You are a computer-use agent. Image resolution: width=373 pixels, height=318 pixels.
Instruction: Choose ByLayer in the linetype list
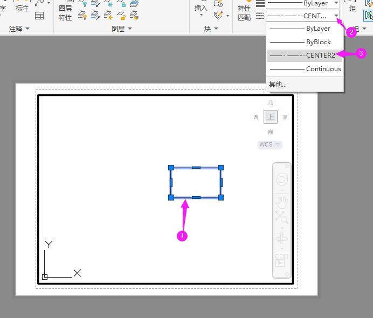point(305,29)
